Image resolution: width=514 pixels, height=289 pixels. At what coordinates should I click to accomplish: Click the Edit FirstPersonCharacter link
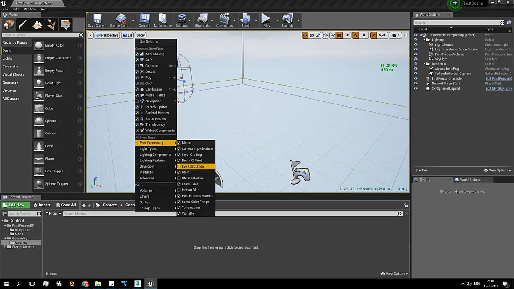pos(498,79)
